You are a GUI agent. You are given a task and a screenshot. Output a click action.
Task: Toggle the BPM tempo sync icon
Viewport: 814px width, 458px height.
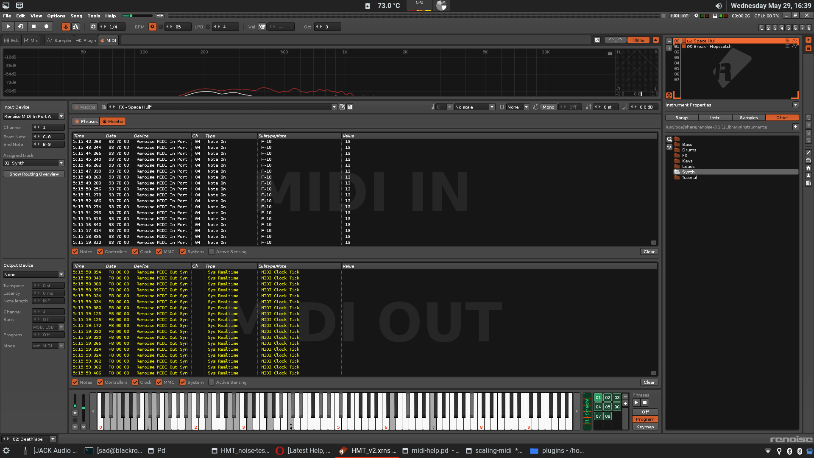(x=153, y=27)
